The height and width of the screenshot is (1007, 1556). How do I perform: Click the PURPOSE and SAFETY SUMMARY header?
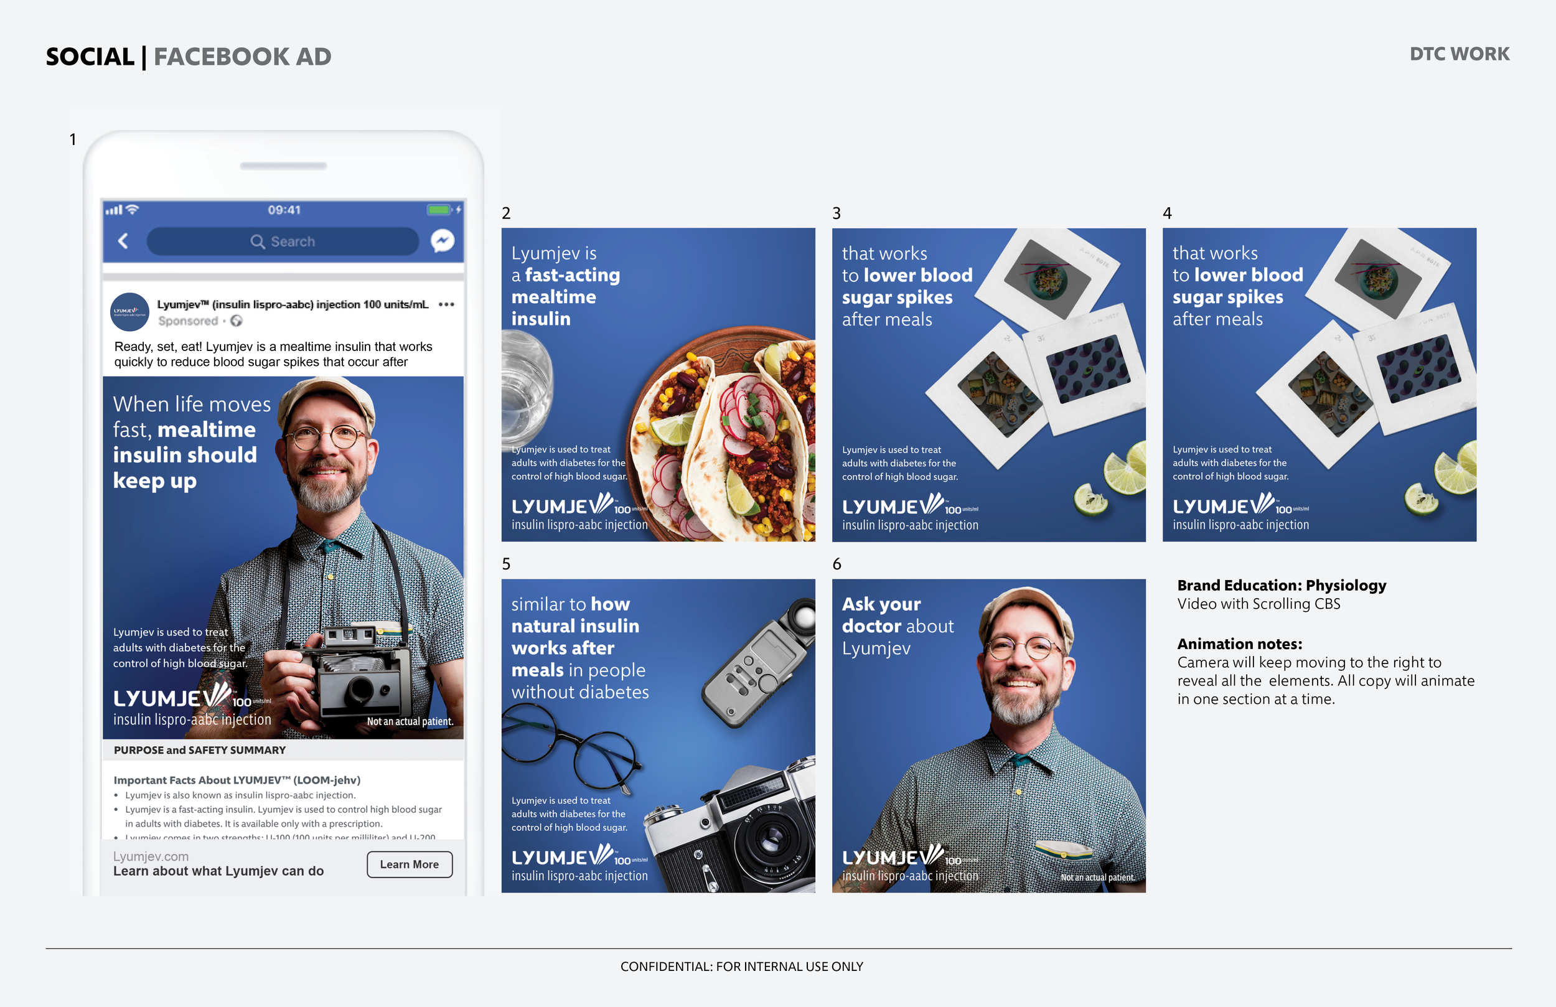(x=200, y=750)
